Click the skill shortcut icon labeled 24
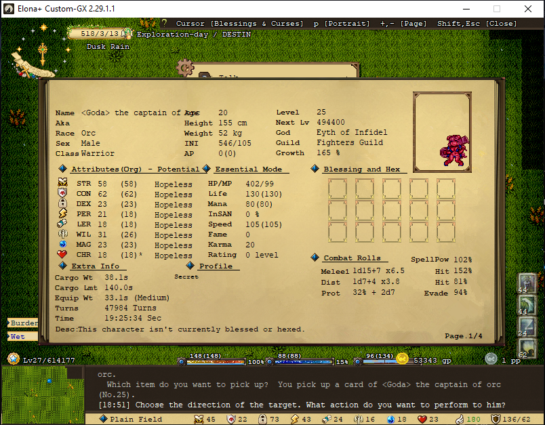The image size is (545, 425). click(x=527, y=327)
